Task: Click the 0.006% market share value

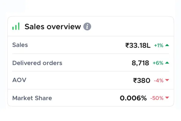Action: 133,98
